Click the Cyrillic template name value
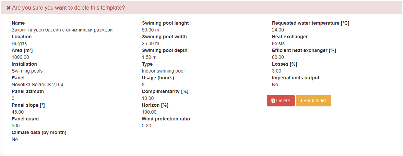 [62, 30]
